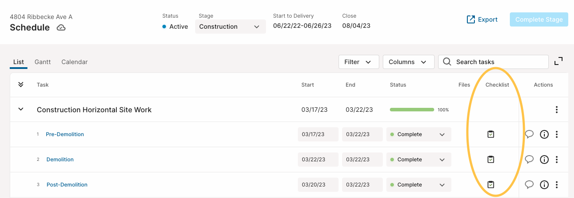The width and height of the screenshot is (574, 198).
Task: Open the Filter dropdown
Action: pos(358,62)
